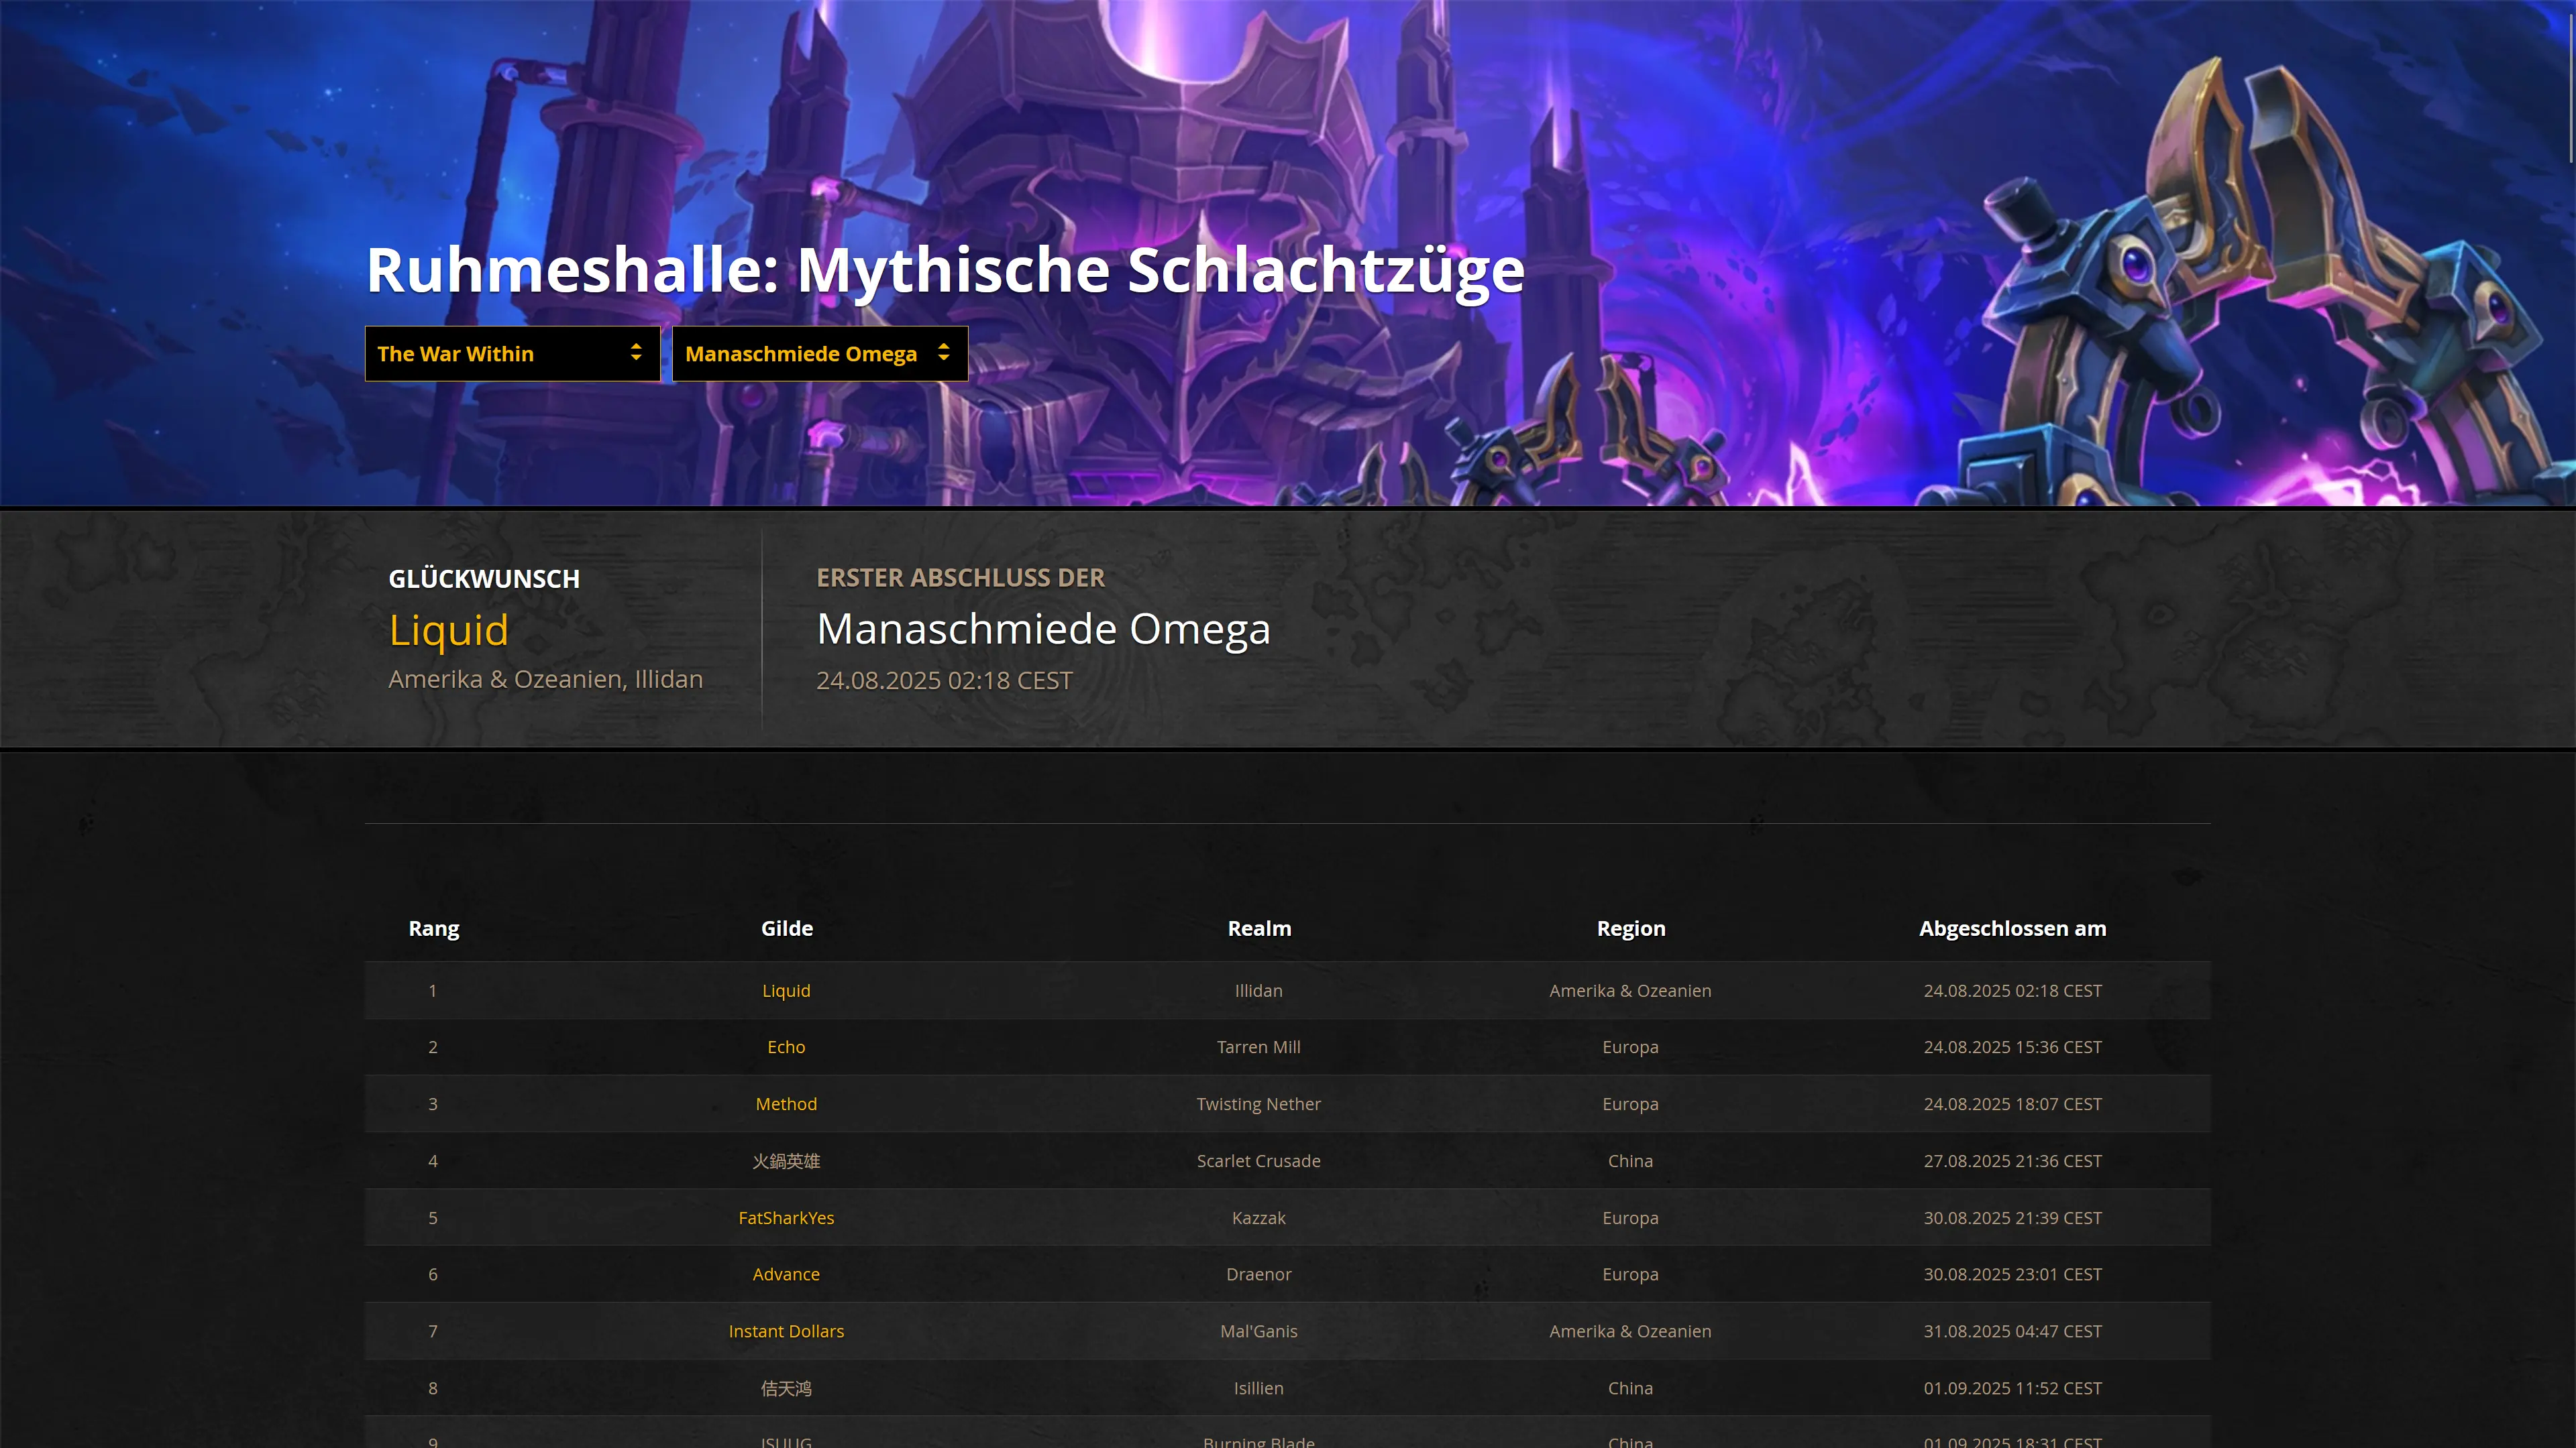Open Liquid guild link in congratulations banner
2576x1448 pixels.
[448, 631]
